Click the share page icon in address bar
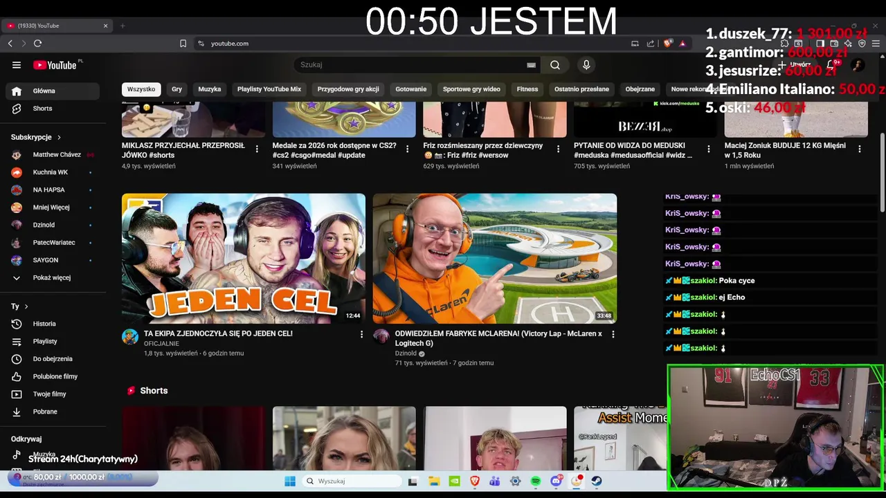Image resolution: width=886 pixels, height=498 pixels. [651, 44]
